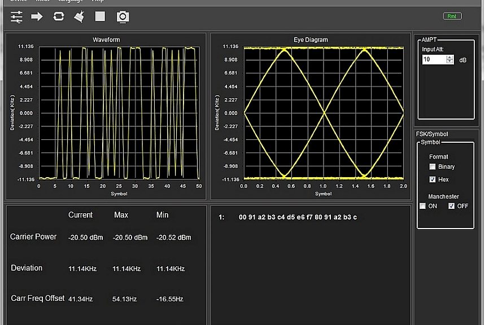This screenshot has width=485, height=325.
Task: Clear results using the broom icon
Action: coord(79,17)
